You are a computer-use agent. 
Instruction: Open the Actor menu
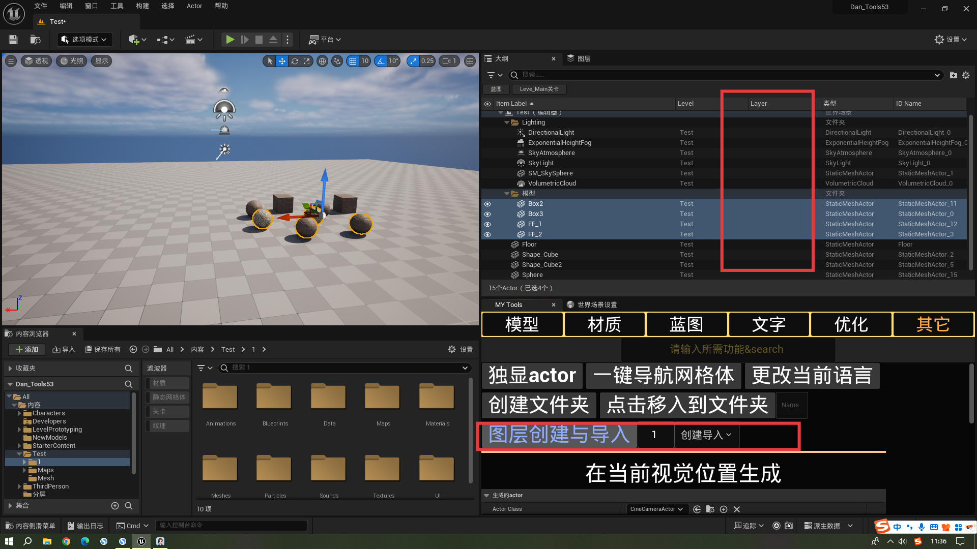[194, 6]
